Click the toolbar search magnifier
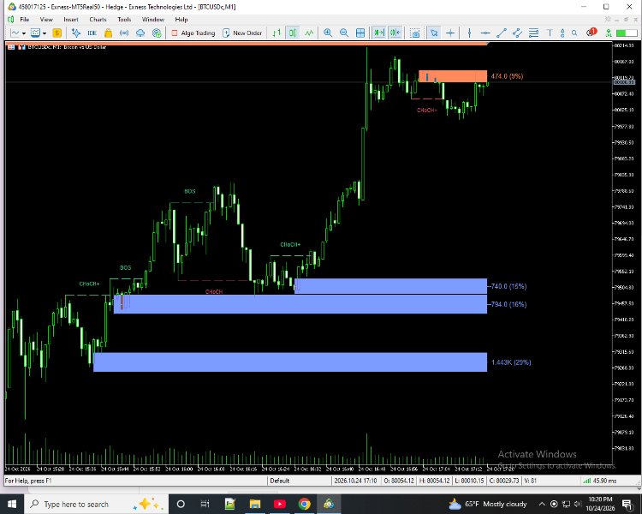 point(574,33)
